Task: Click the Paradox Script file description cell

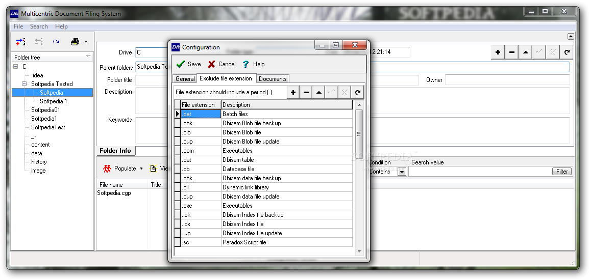Action: [x=287, y=242]
